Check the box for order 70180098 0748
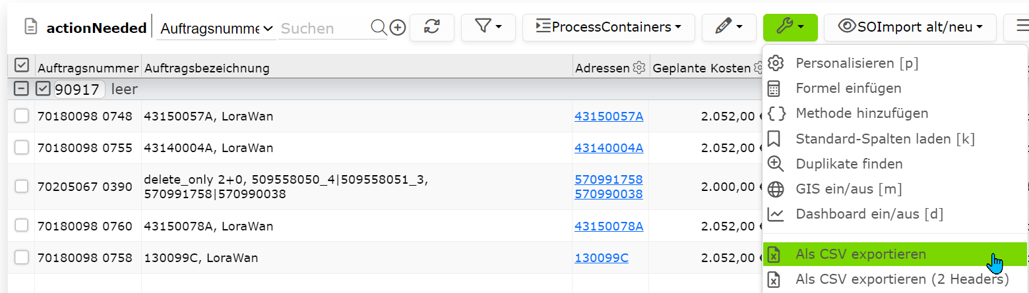The height and width of the screenshot is (293, 1029). 22,116
